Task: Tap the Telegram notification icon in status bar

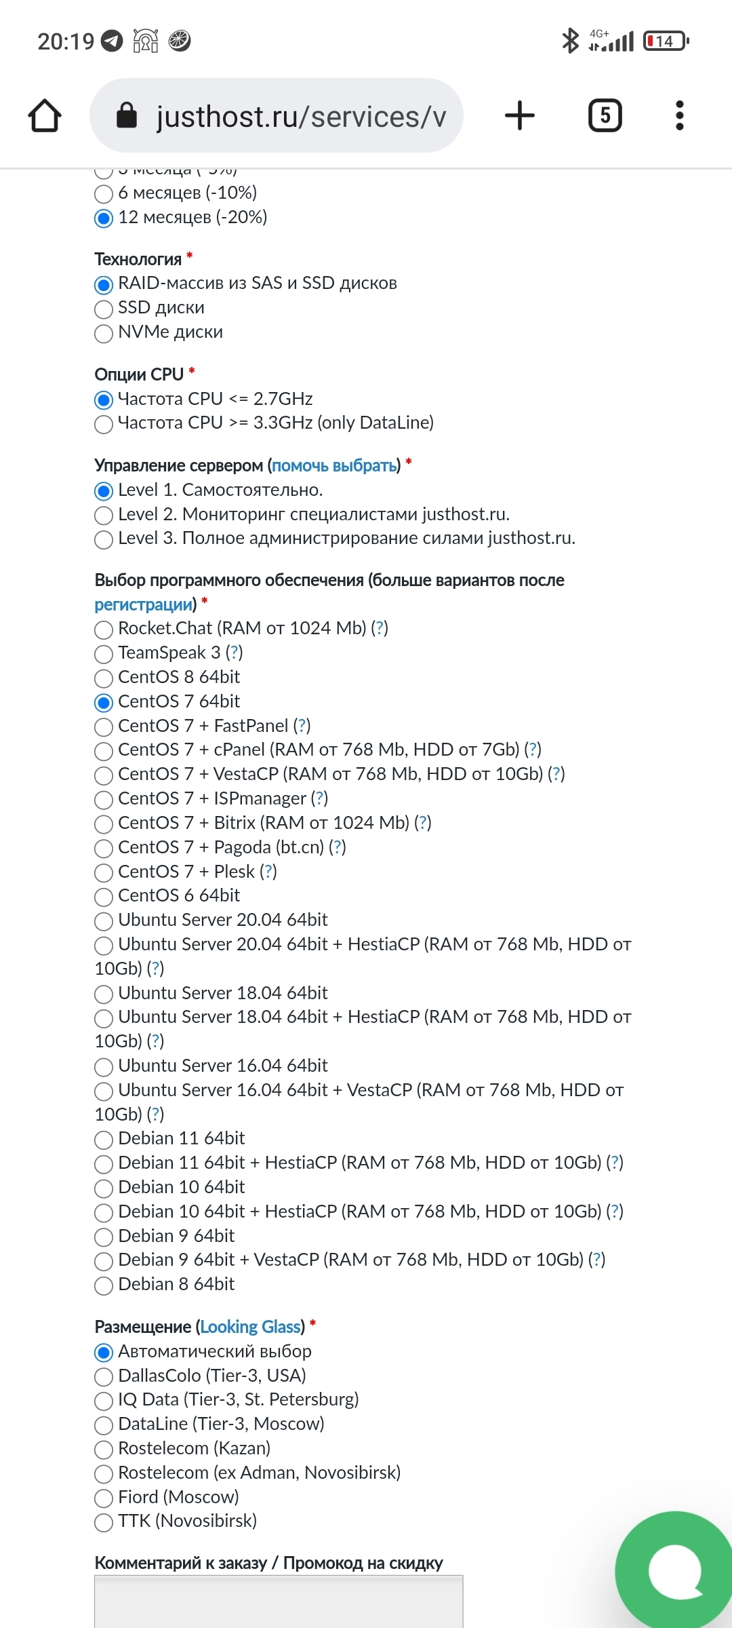Action: coord(112,41)
